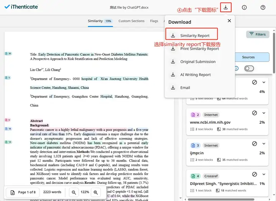Screen dimensions: 276x201
Task: Click match marker 20 beside the title
Action: (8, 53)
